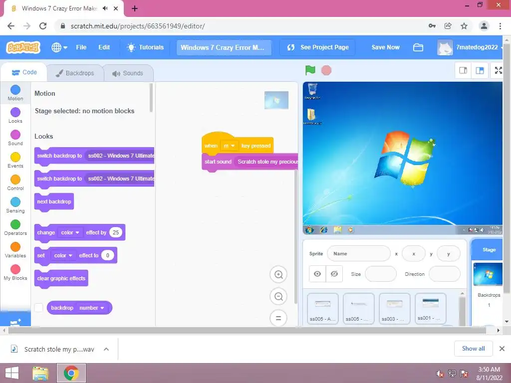Screen dimensions: 511x383
Task: Open Windows Start button
Action: pyautogui.click(x=12, y=373)
